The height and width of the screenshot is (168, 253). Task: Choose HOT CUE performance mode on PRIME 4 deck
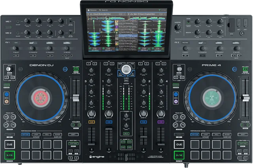pyautogui.click(x=195, y=134)
